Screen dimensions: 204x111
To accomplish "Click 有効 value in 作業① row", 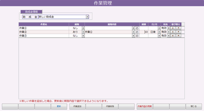I will pyautogui.click(x=164, y=28).
